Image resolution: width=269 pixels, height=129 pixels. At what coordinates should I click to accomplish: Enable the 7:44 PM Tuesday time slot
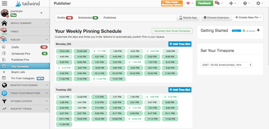[135, 108]
